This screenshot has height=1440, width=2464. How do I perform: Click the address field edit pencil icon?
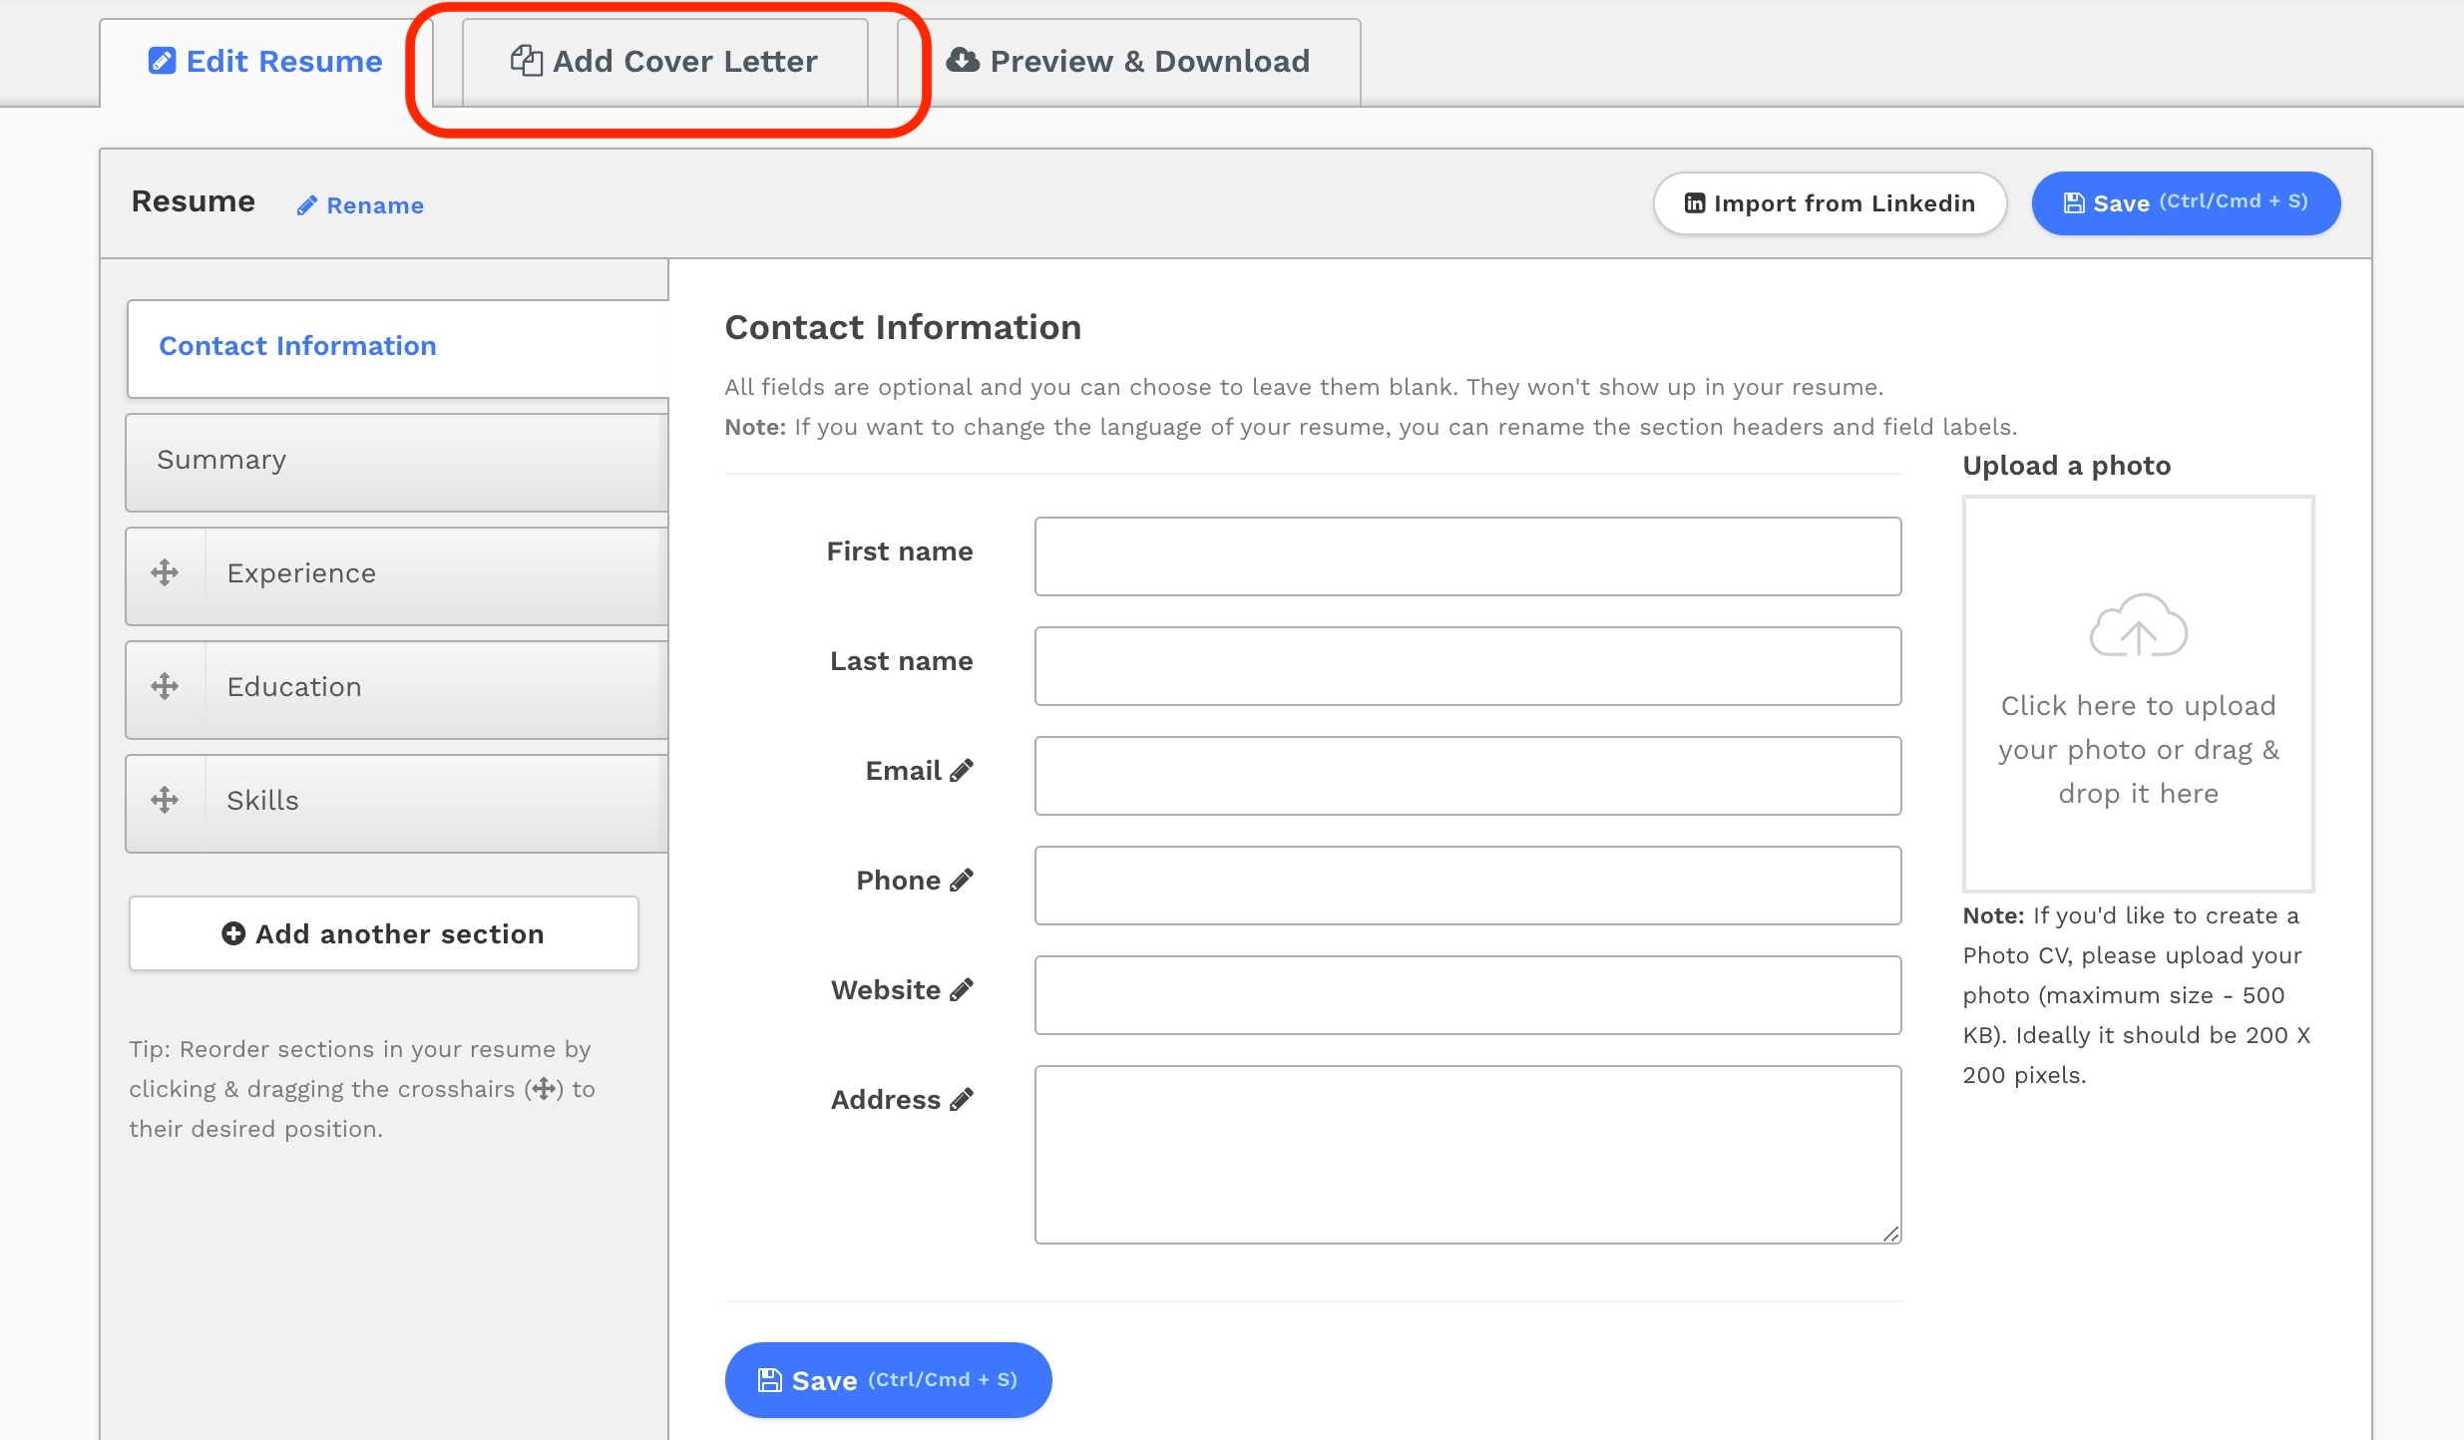click(x=966, y=1099)
